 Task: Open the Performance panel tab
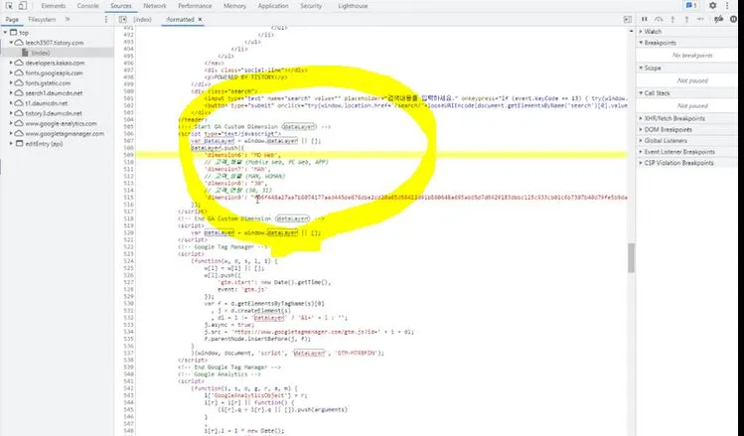coord(195,6)
